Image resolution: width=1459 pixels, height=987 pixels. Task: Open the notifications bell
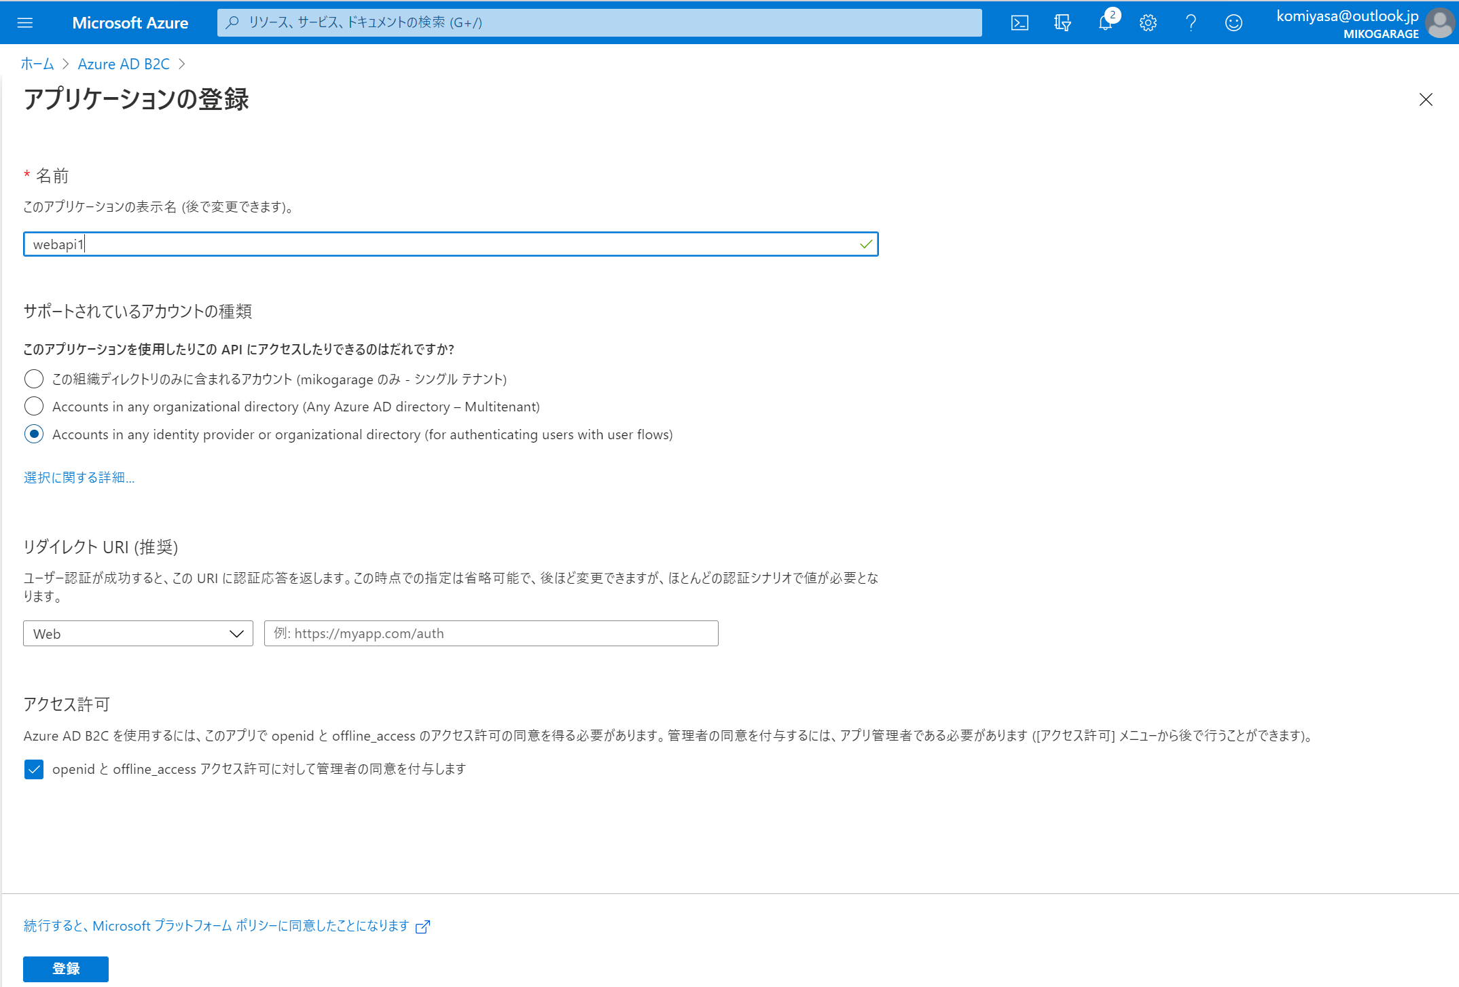coord(1105,22)
